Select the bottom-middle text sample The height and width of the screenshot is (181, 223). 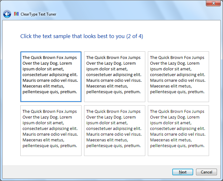[x=115, y=131]
